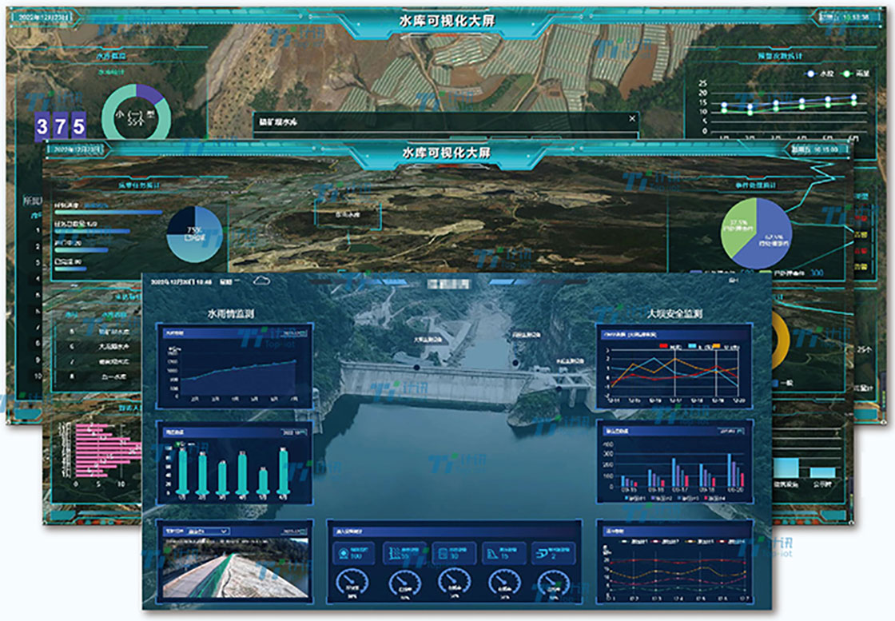Click the 水雨情监测 section heading

(231, 314)
